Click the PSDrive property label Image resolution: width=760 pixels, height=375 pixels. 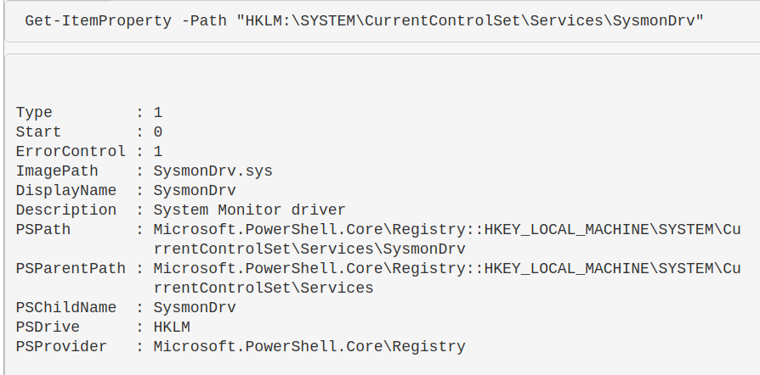(x=48, y=327)
